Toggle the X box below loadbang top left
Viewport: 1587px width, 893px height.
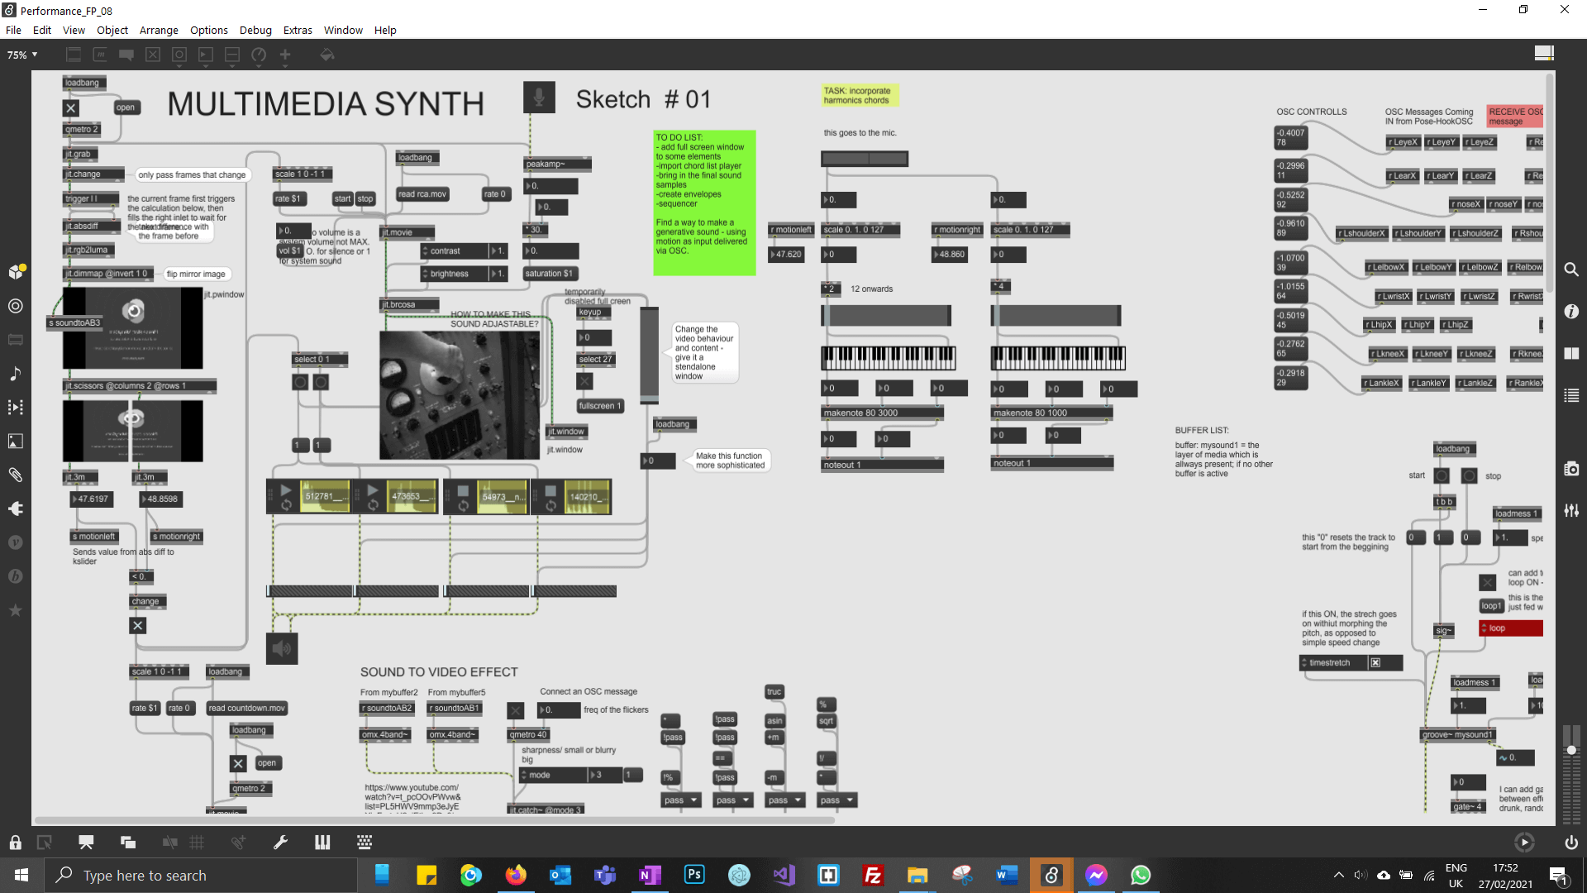pyautogui.click(x=71, y=108)
